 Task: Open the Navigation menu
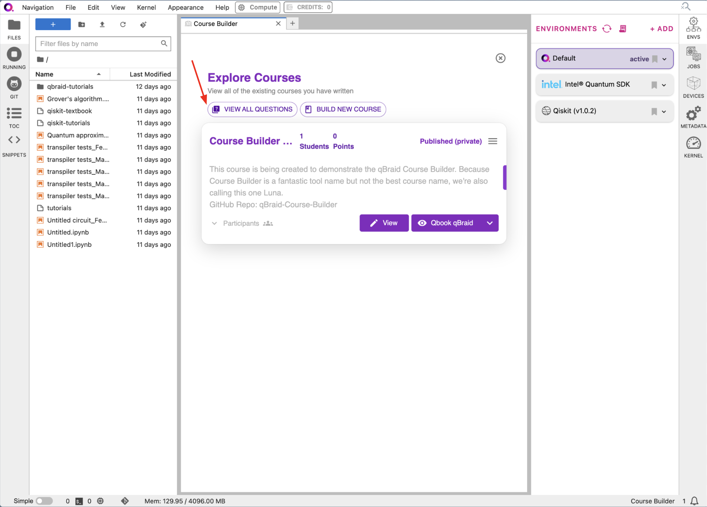click(x=38, y=7)
